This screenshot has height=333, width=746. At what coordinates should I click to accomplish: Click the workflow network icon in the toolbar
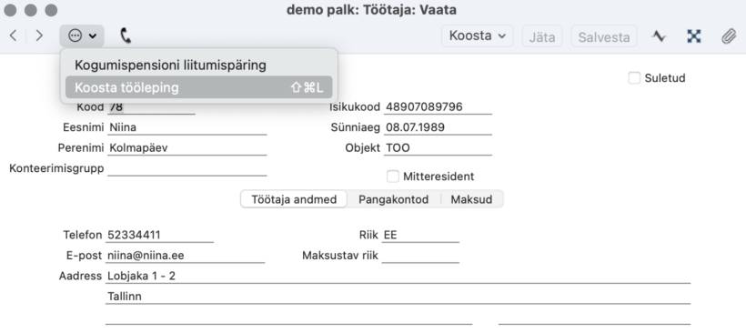point(693,36)
